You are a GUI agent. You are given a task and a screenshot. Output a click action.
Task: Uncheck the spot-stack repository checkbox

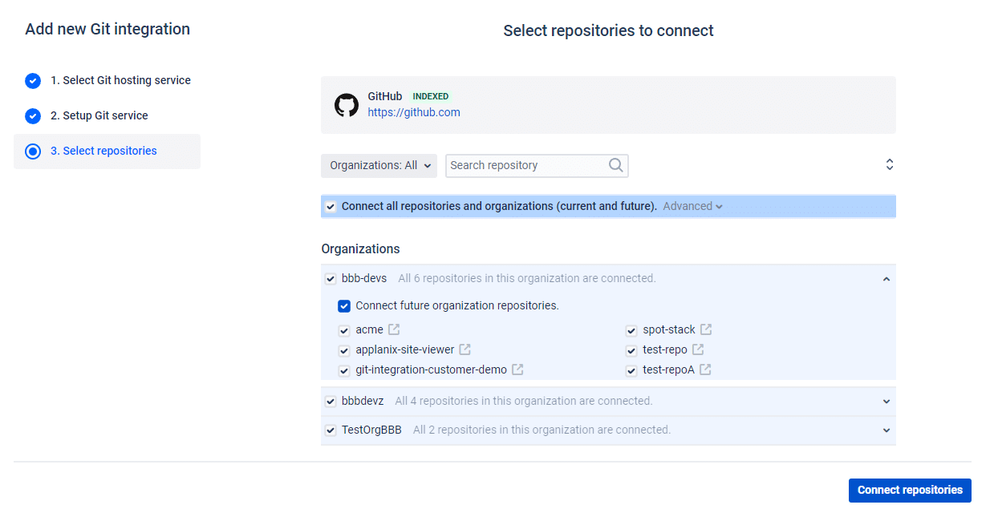click(631, 330)
